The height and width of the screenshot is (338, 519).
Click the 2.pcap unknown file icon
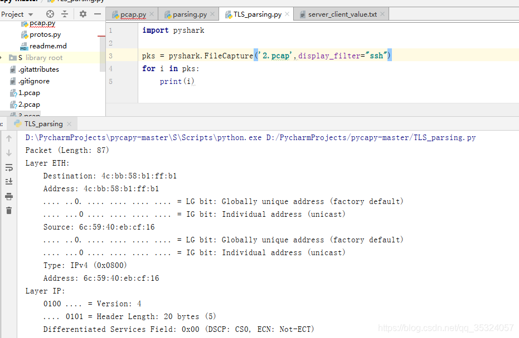(13, 105)
